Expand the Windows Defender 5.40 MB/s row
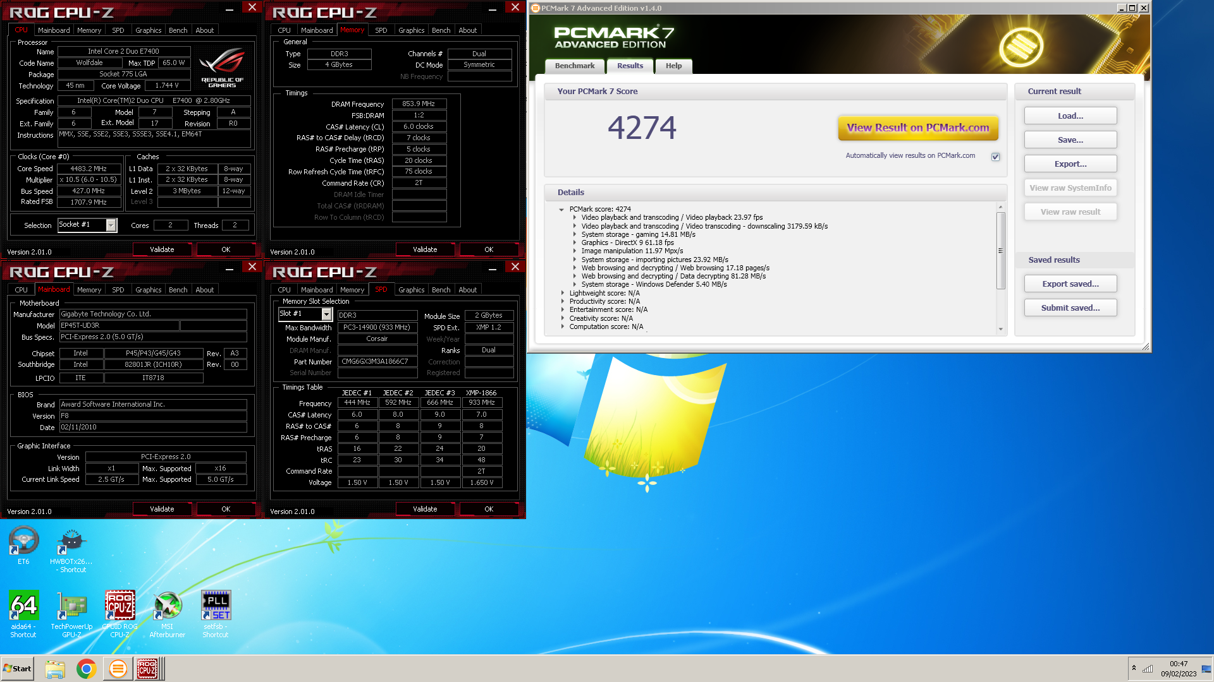1214x682 pixels. tap(575, 284)
